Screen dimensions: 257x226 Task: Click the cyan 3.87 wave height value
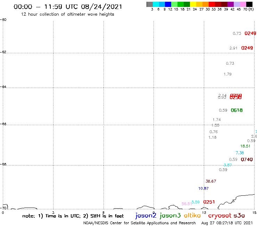click(x=228, y=165)
